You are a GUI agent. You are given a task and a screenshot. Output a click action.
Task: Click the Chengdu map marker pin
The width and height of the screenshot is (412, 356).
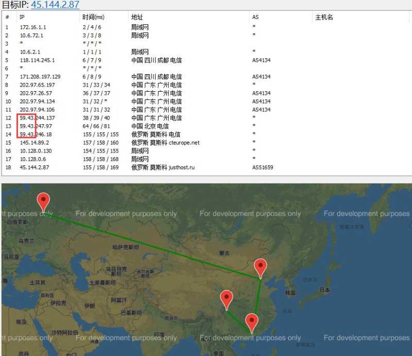coord(226,299)
